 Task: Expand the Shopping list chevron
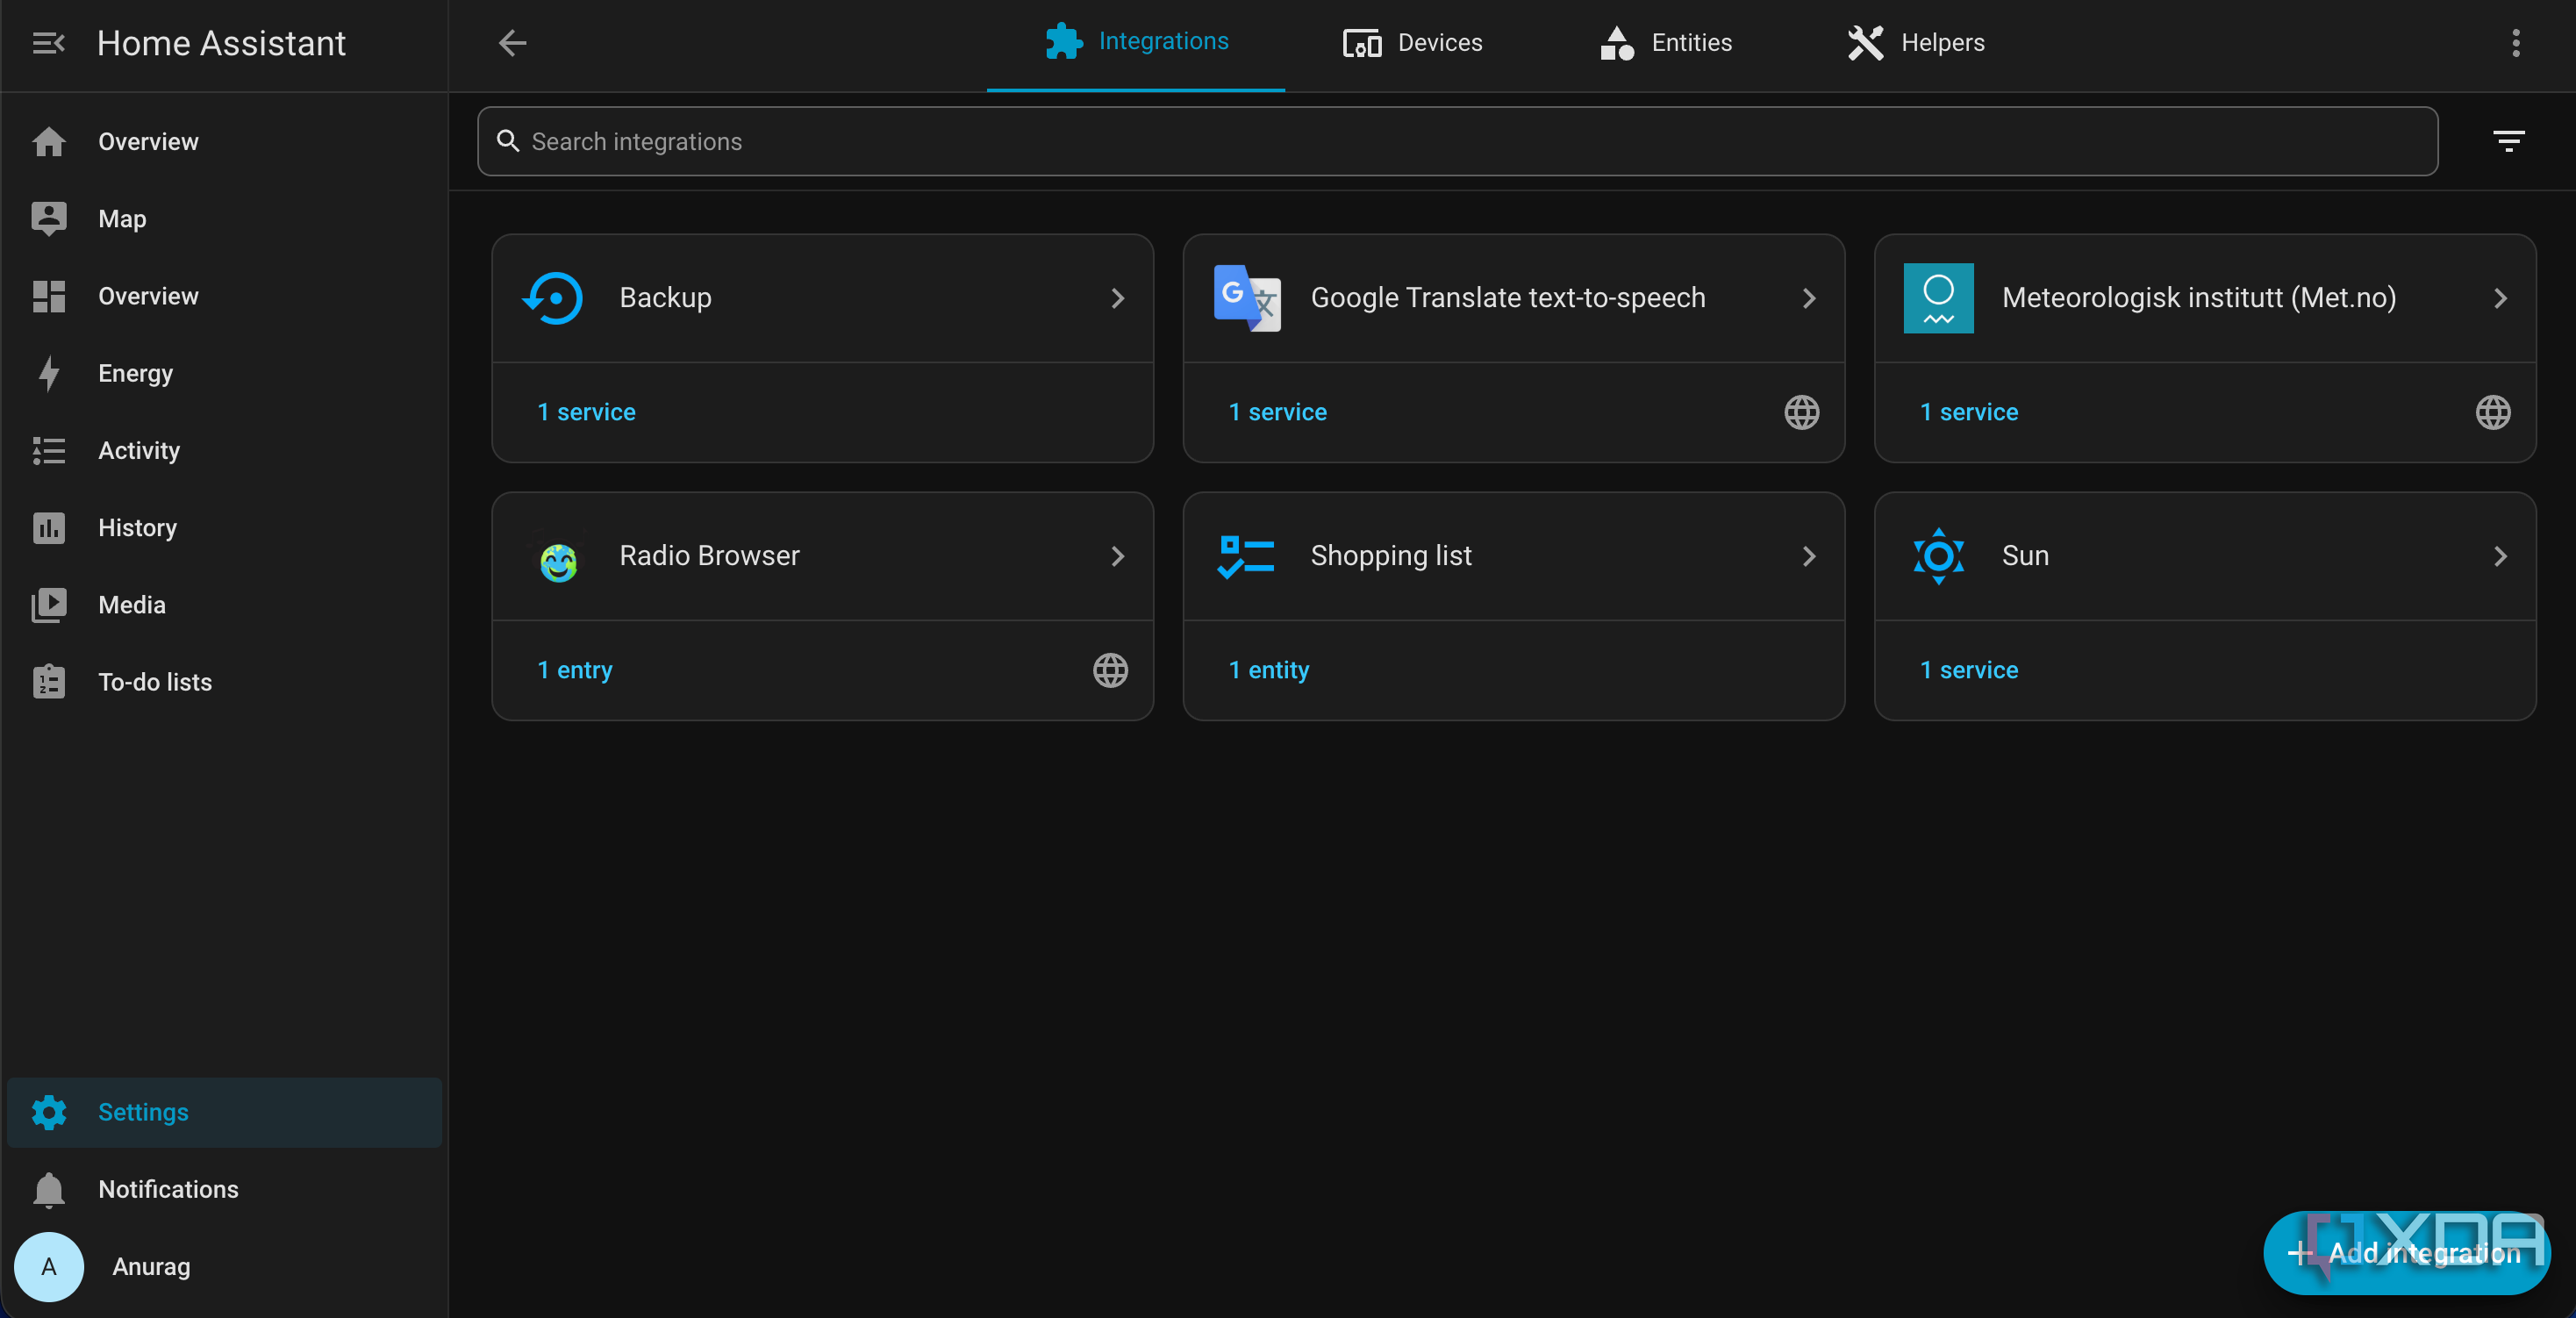coord(1808,556)
